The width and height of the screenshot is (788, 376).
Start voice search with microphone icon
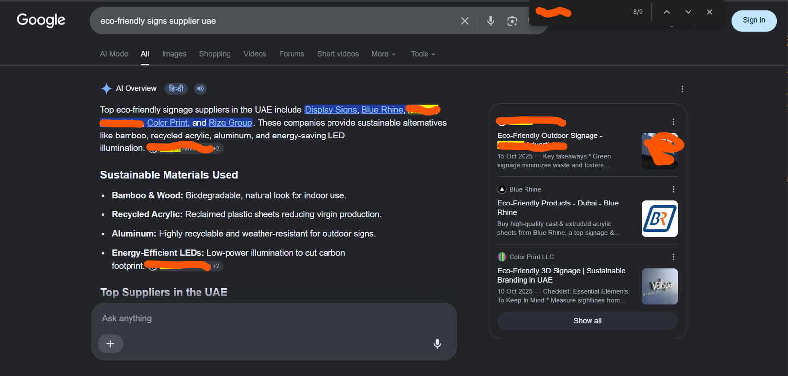click(x=491, y=21)
